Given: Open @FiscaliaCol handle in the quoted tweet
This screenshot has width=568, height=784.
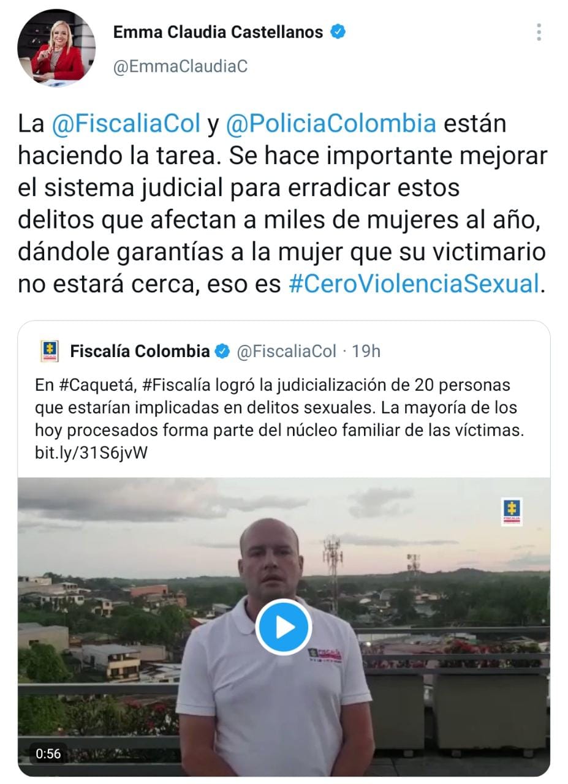Looking at the screenshot, I should click(x=286, y=351).
